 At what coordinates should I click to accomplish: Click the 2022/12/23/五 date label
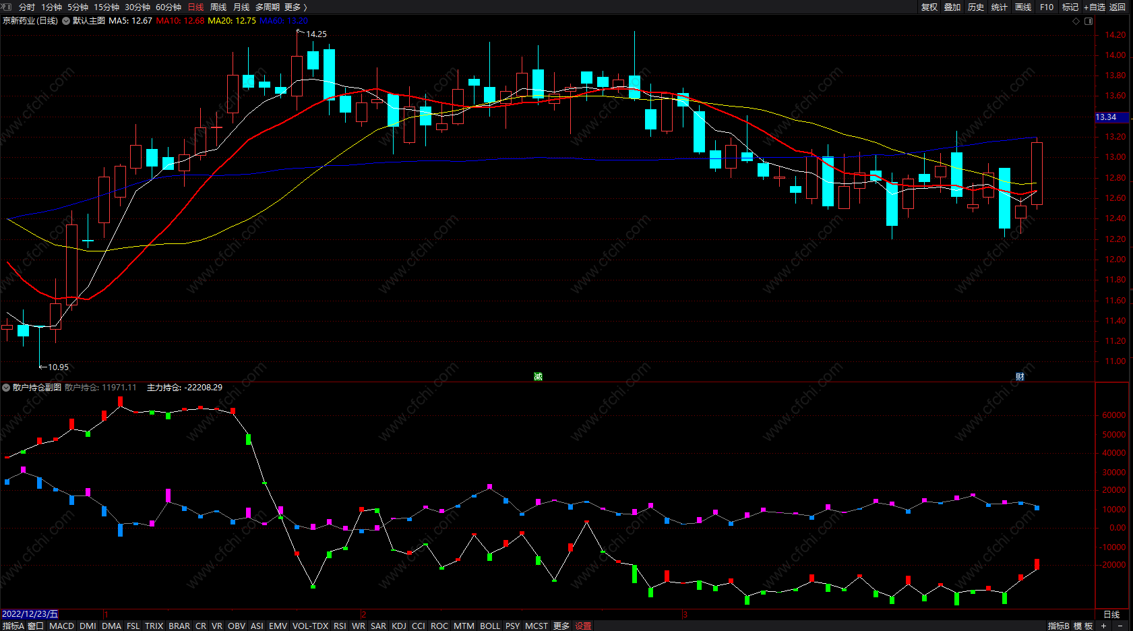click(x=30, y=614)
